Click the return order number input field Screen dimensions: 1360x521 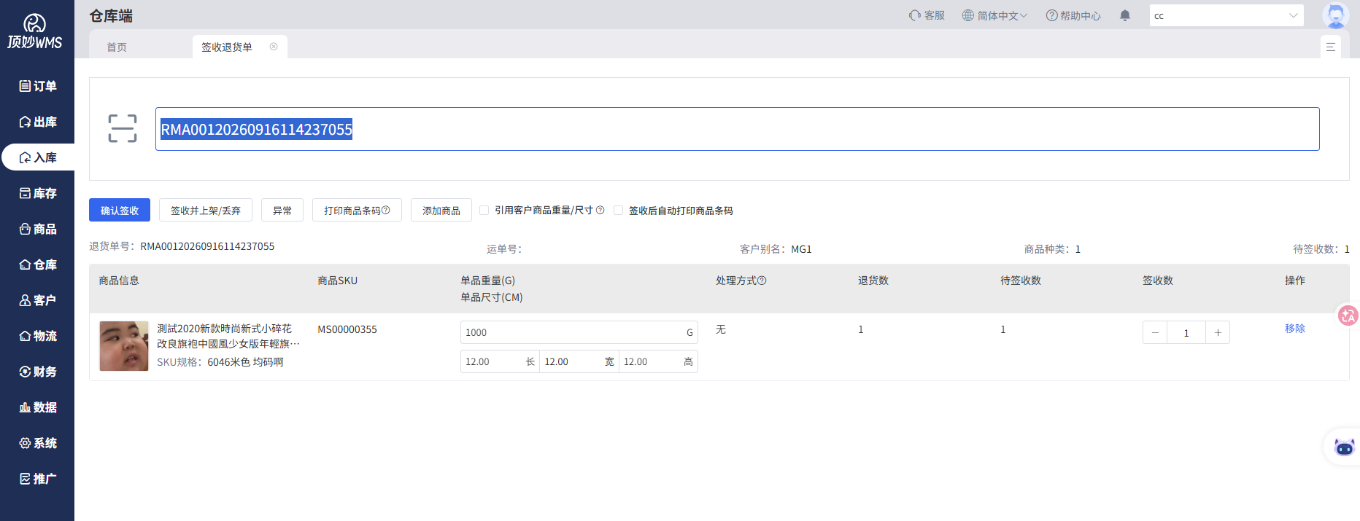[x=737, y=129]
